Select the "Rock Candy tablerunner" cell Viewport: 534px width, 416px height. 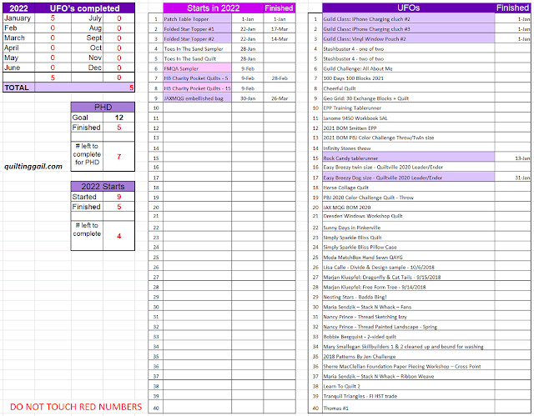coord(408,158)
